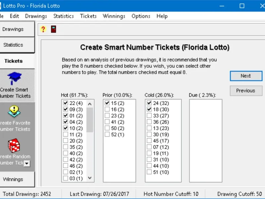Click Hot list scroll down arrow
Image resolution: width=265 pixels, height=199 pixels.
(x=90, y=178)
